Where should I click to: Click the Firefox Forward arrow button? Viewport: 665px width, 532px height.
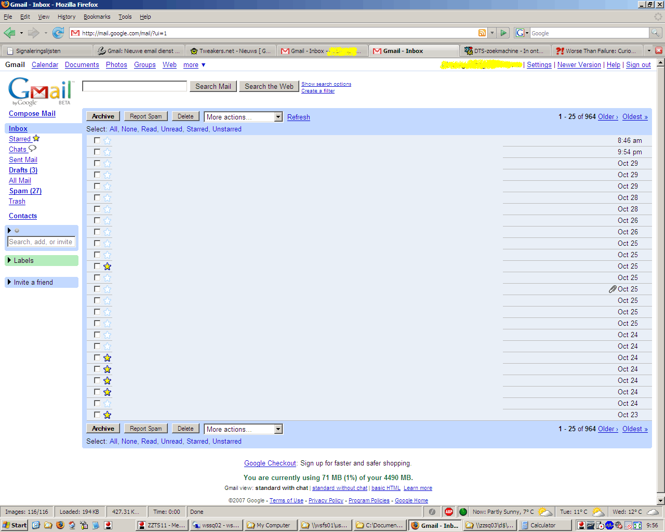[x=34, y=33]
